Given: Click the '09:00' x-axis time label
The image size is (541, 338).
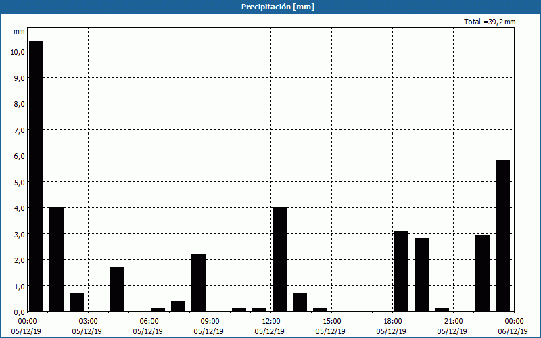Looking at the screenshot, I should pos(210,322).
